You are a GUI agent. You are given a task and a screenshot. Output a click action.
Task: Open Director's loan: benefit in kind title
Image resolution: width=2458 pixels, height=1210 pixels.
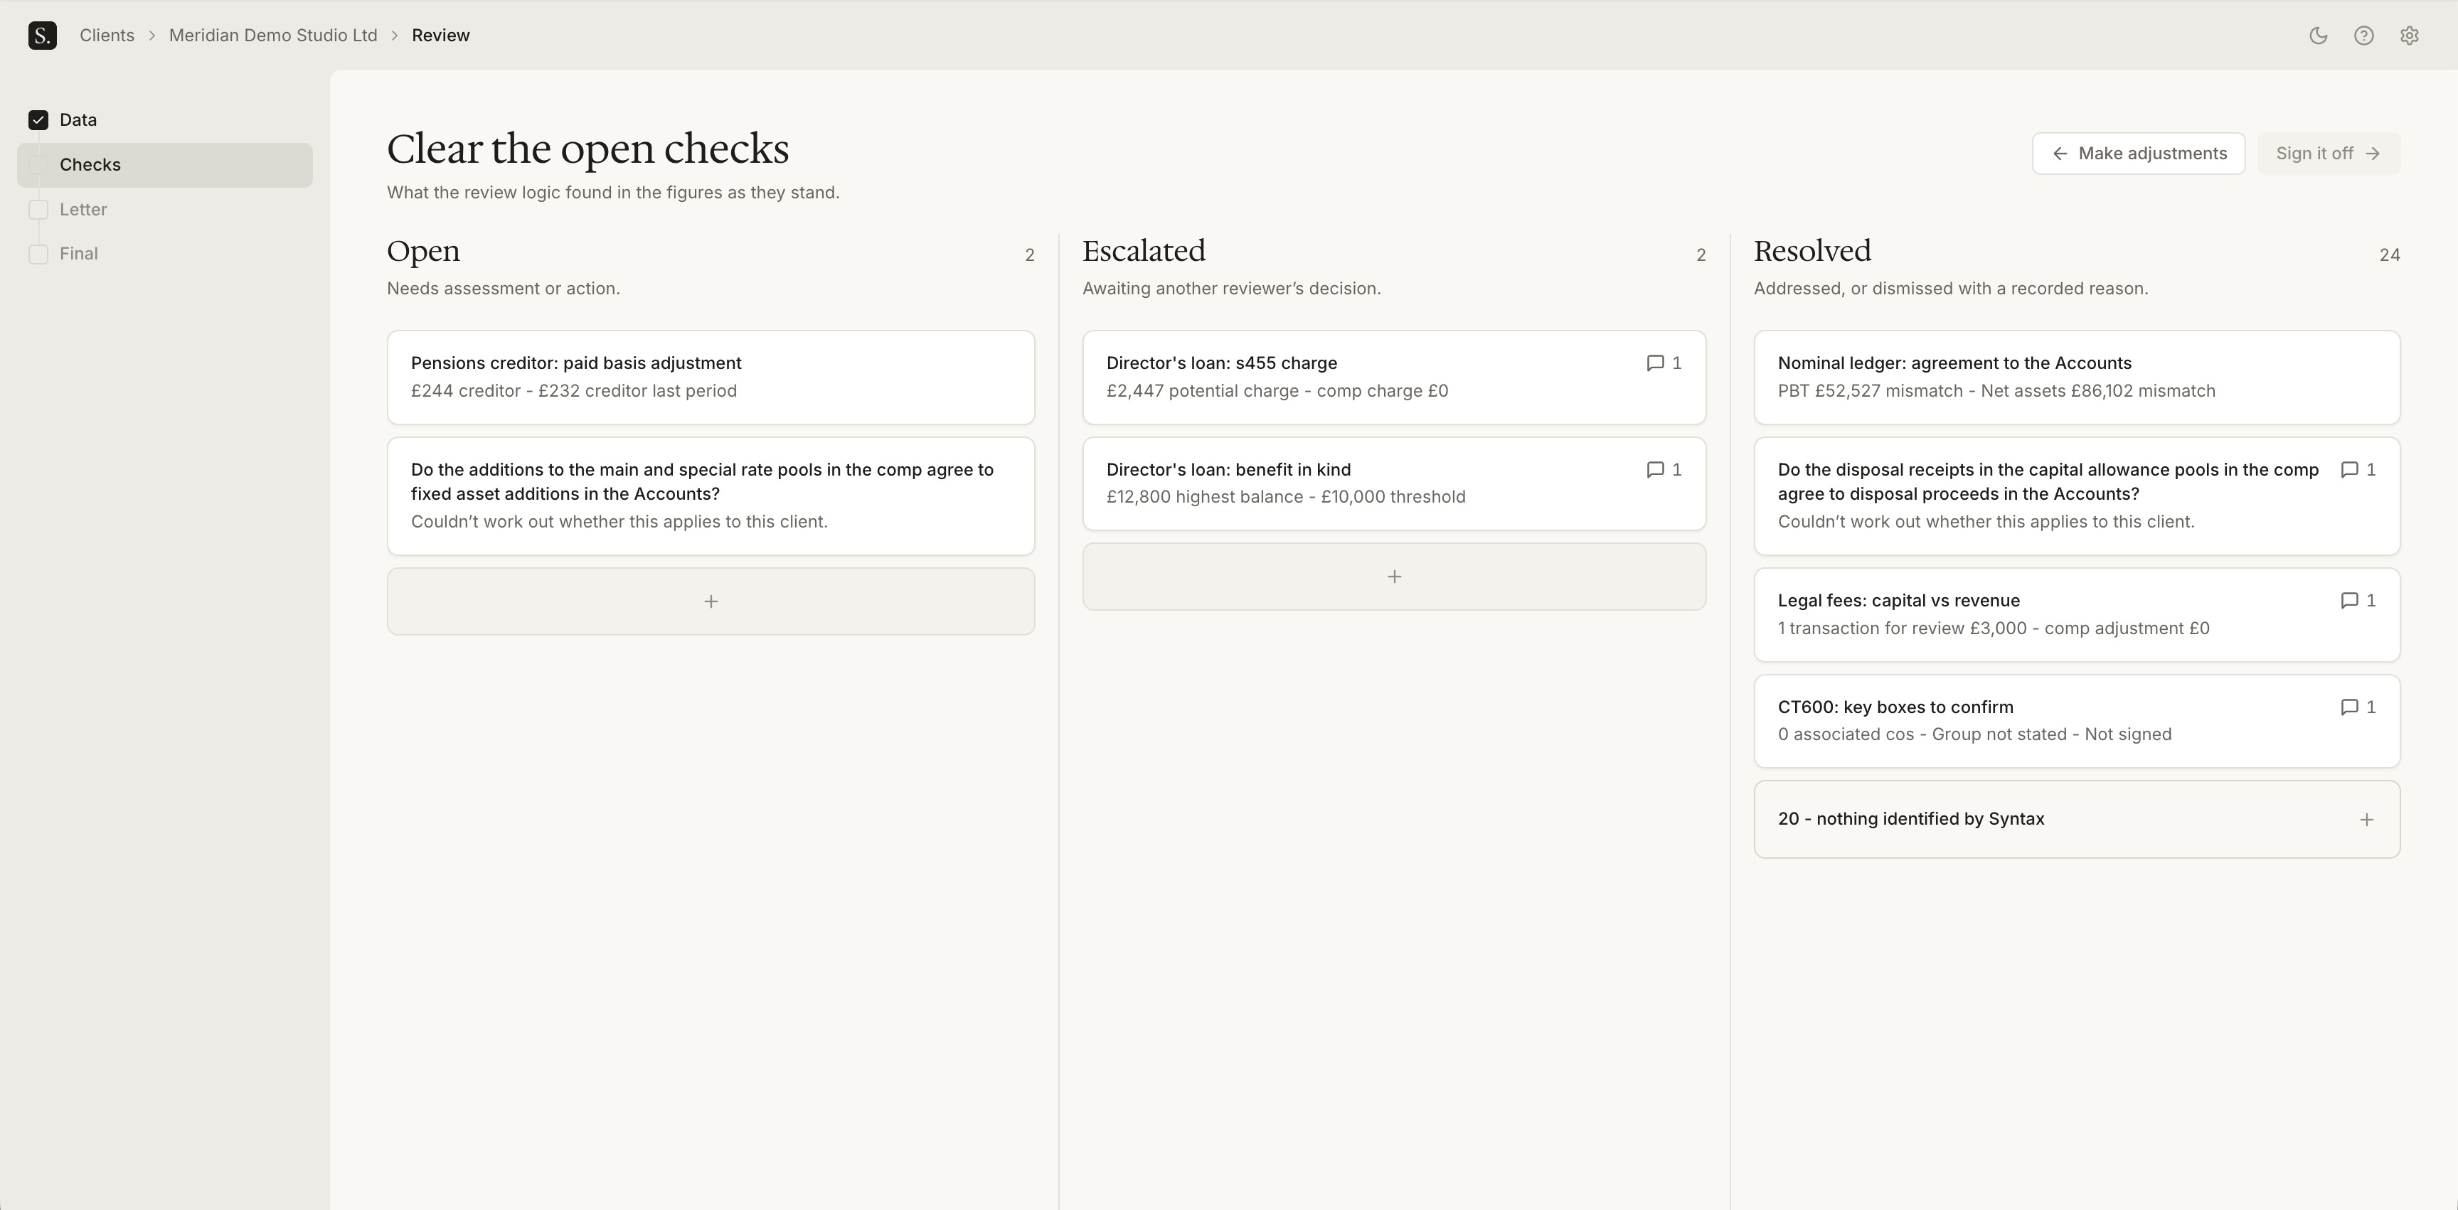tap(1228, 470)
